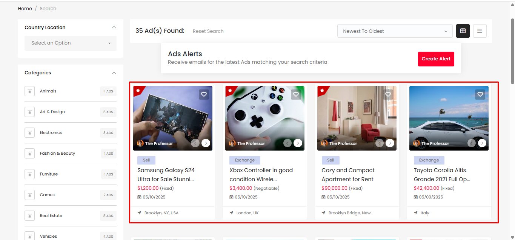Heart the Toyota Corolla Altis ad
The width and height of the screenshot is (515, 240).
(x=480, y=94)
